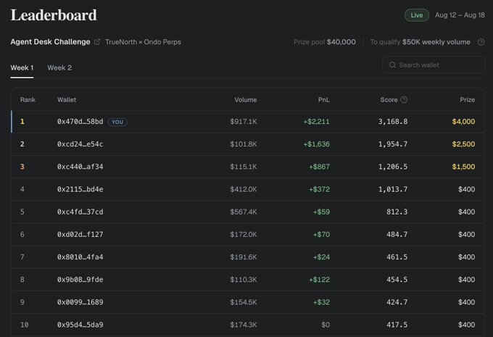Image resolution: width=493 pixels, height=337 pixels.
Task: Click the Prize pool $40,000 text
Action: point(325,42)
